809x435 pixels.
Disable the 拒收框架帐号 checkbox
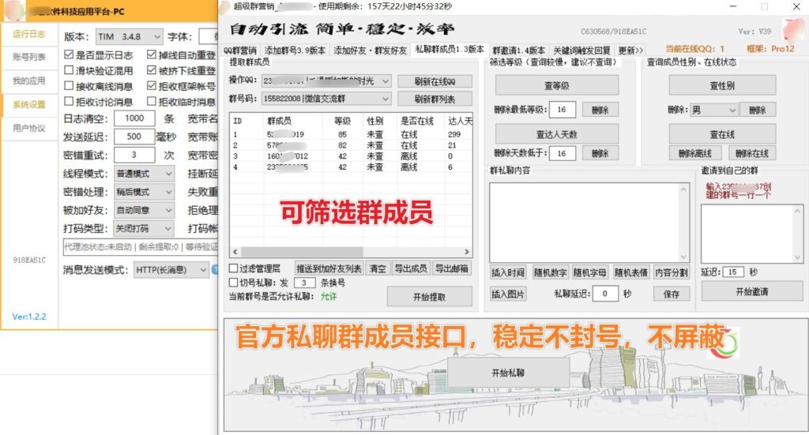151,85
